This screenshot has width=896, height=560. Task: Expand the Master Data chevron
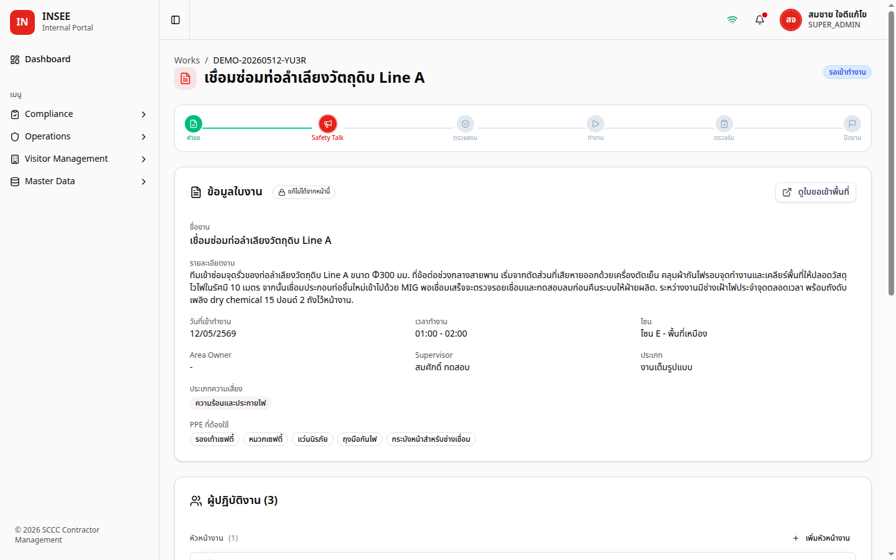point(144,182)
